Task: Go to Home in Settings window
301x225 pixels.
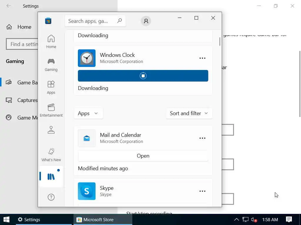Action: click(x=19, y=27)
